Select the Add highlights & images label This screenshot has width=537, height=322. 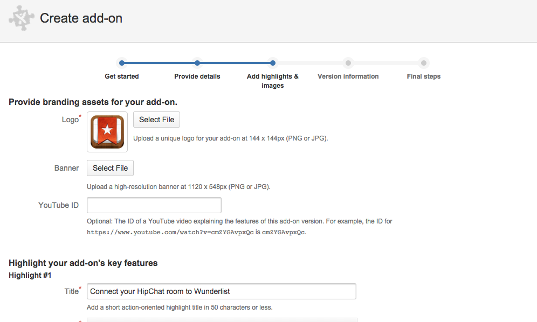coord(273,81)
